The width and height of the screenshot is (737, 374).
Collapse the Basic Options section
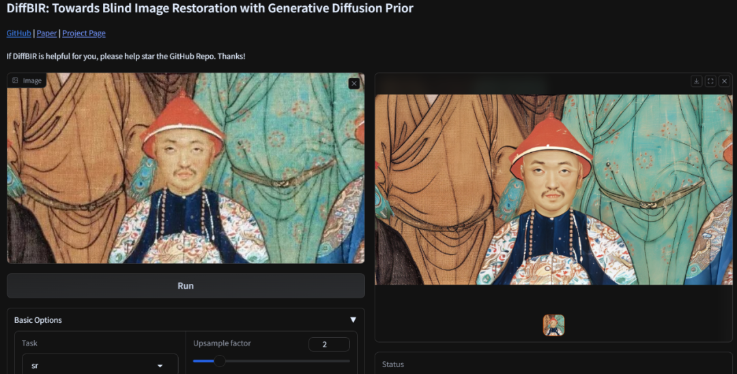[x=353, y=320]
